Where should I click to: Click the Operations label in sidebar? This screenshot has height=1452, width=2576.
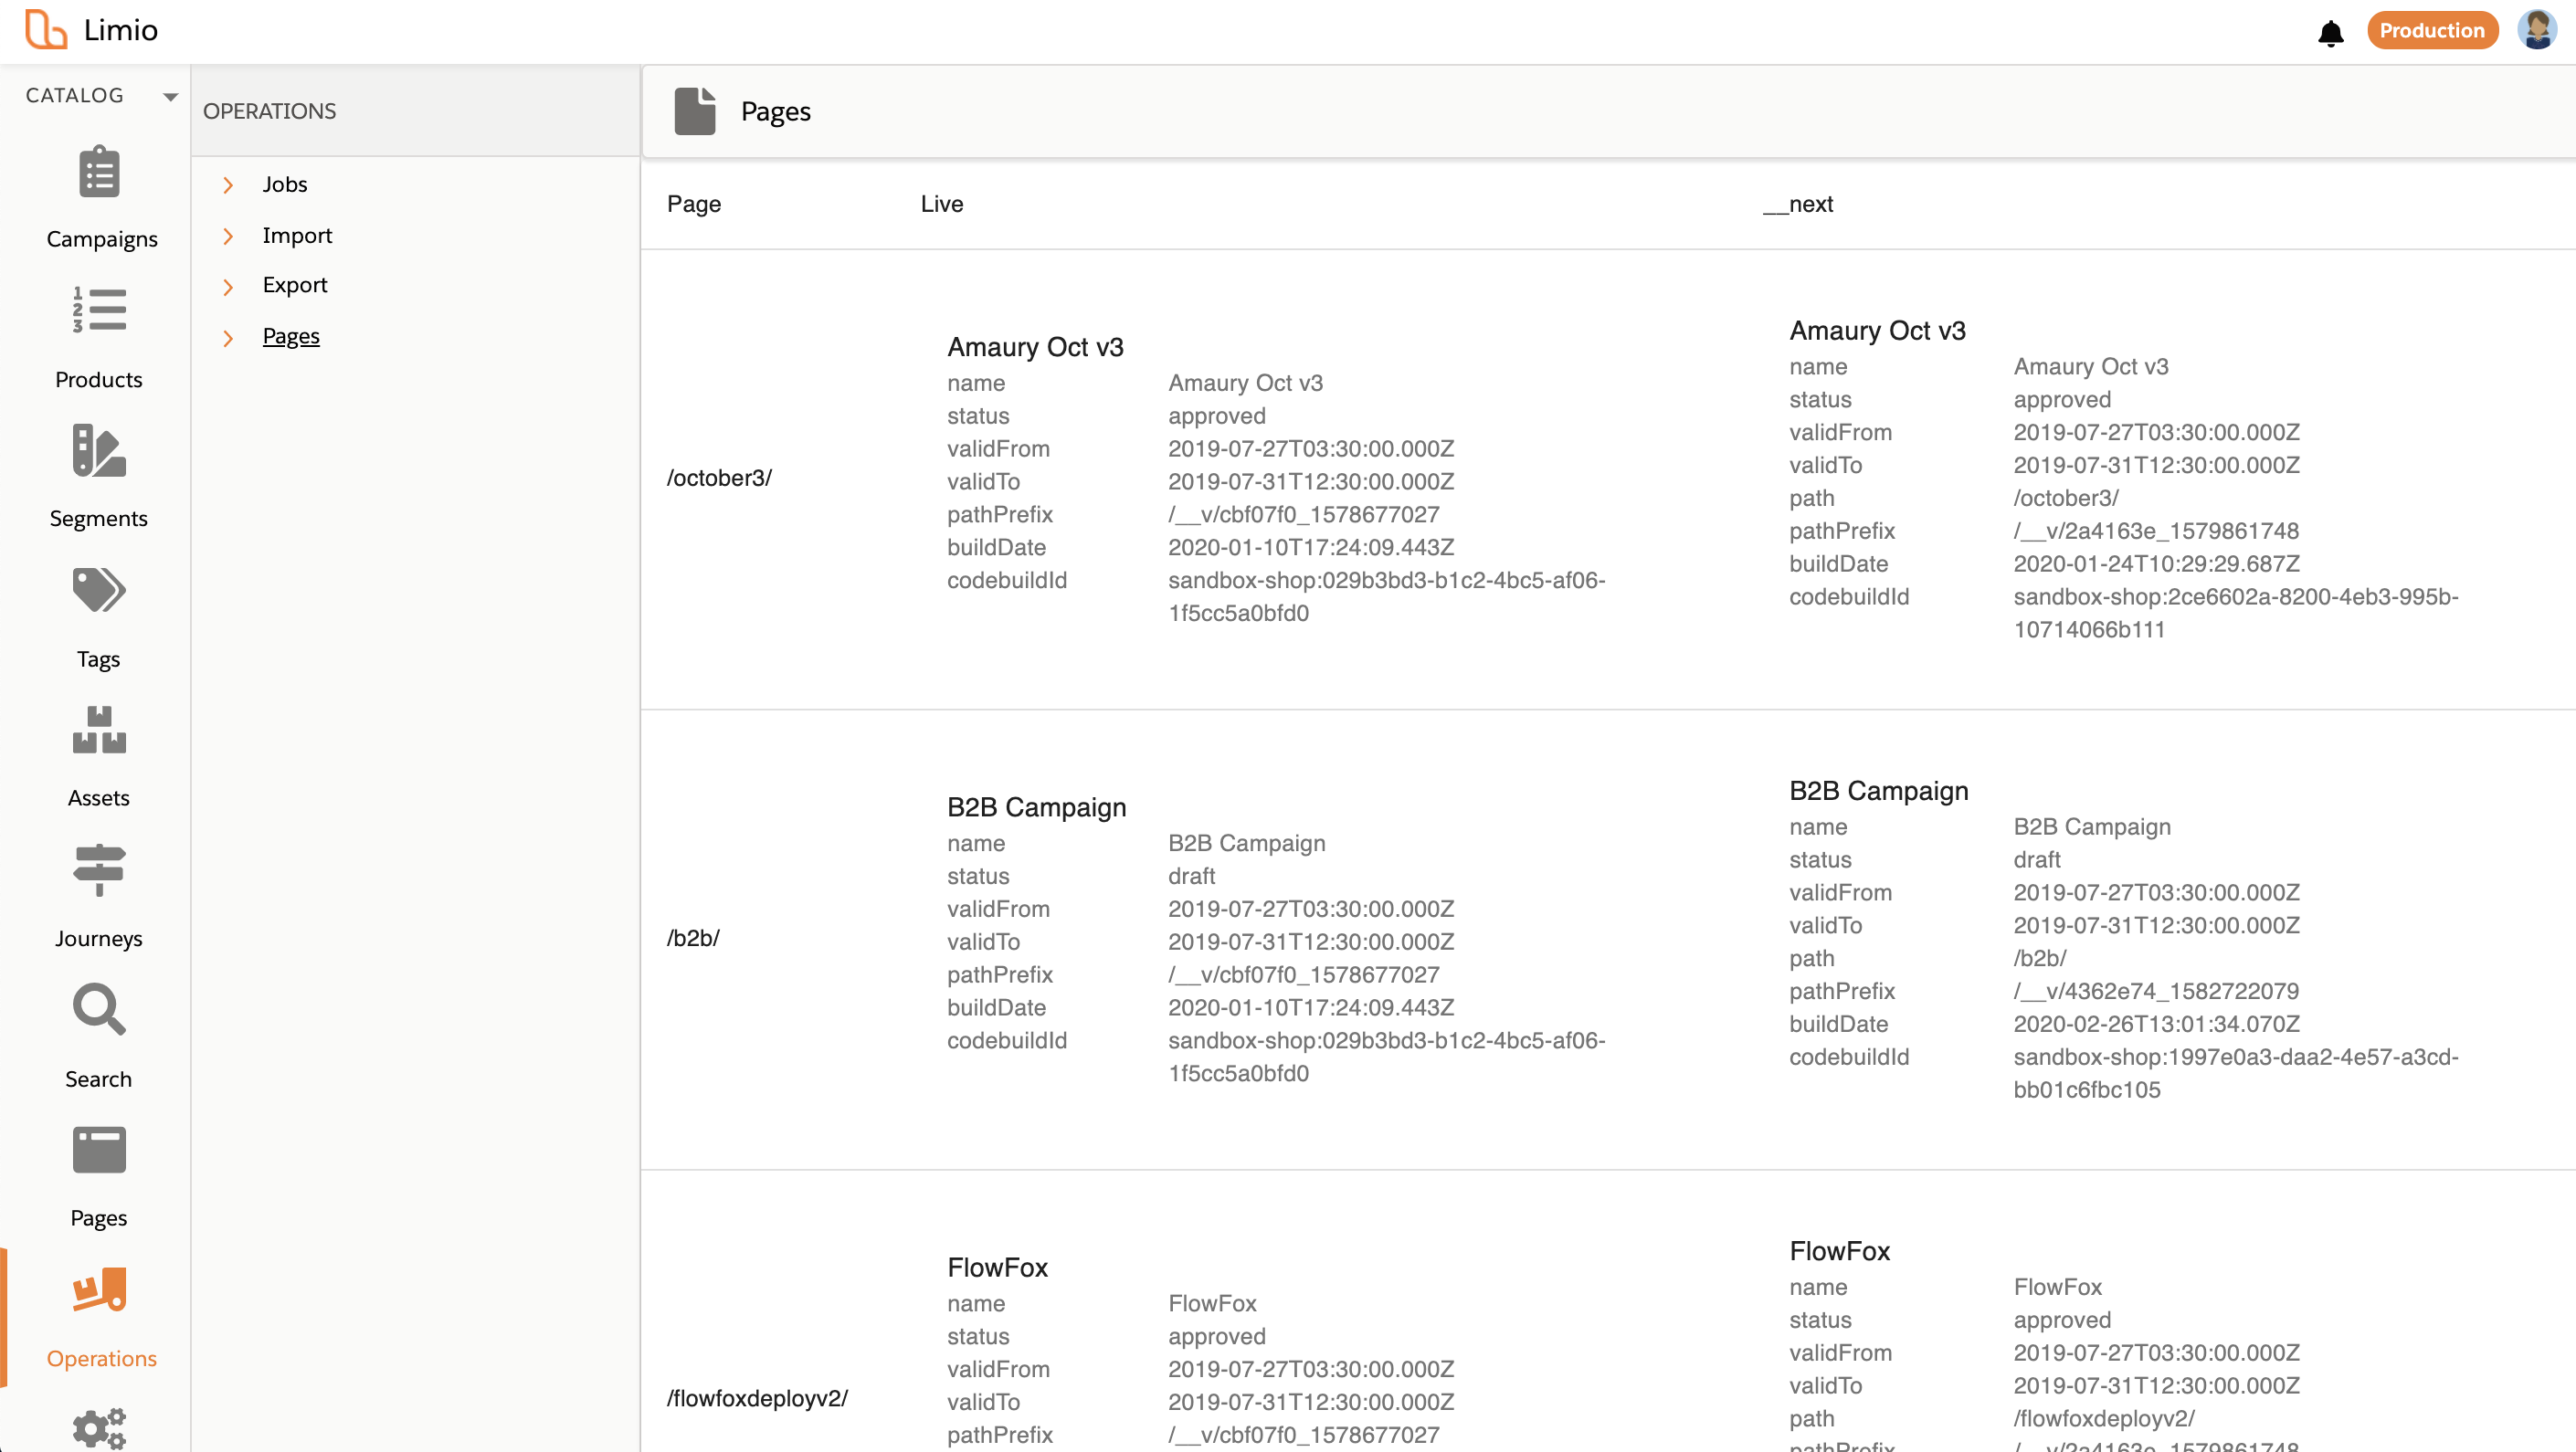point(102,1359)
